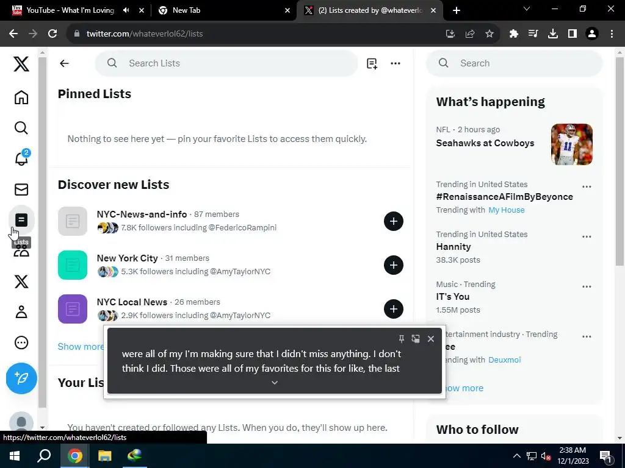
Task: Close the live caption box
Action: 431,339
